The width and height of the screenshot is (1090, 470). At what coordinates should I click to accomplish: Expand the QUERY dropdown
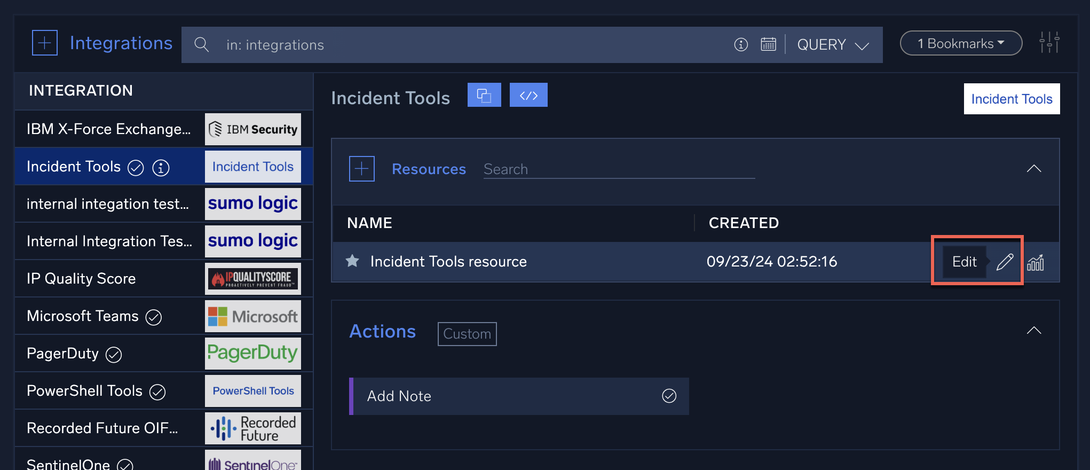click(x=833, y=45)
